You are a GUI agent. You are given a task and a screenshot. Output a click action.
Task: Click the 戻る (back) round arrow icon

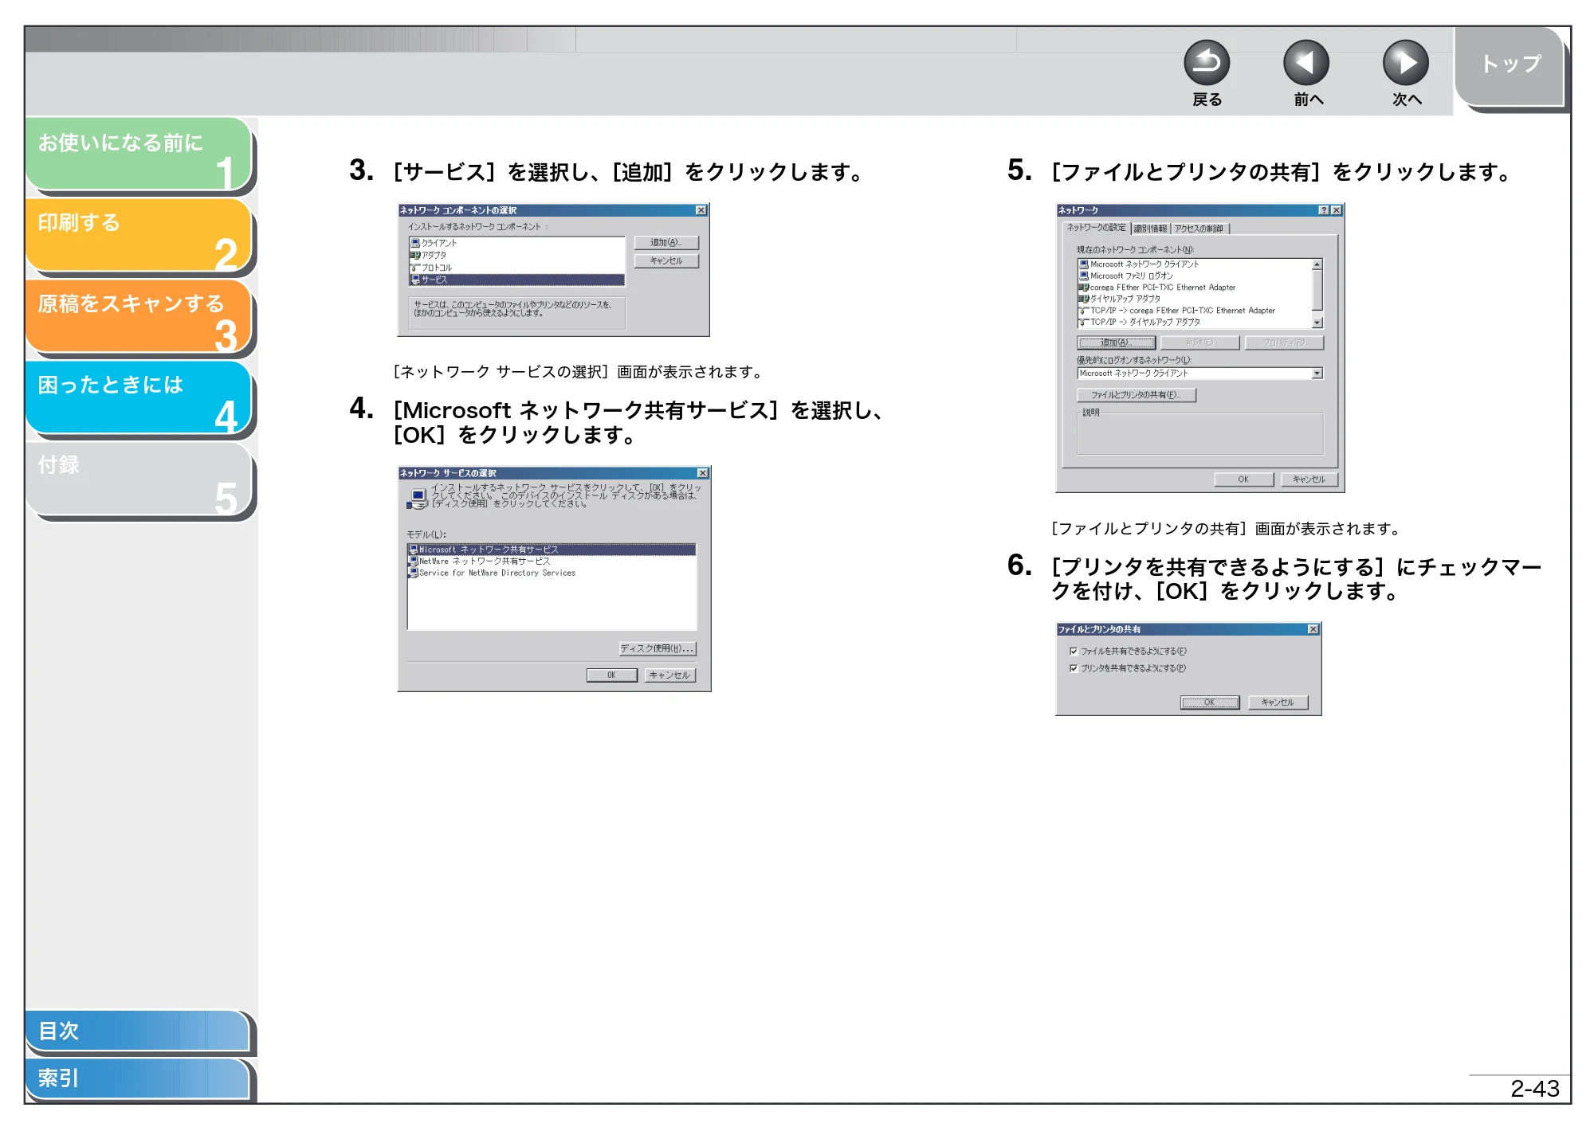tap(1207, 63)
